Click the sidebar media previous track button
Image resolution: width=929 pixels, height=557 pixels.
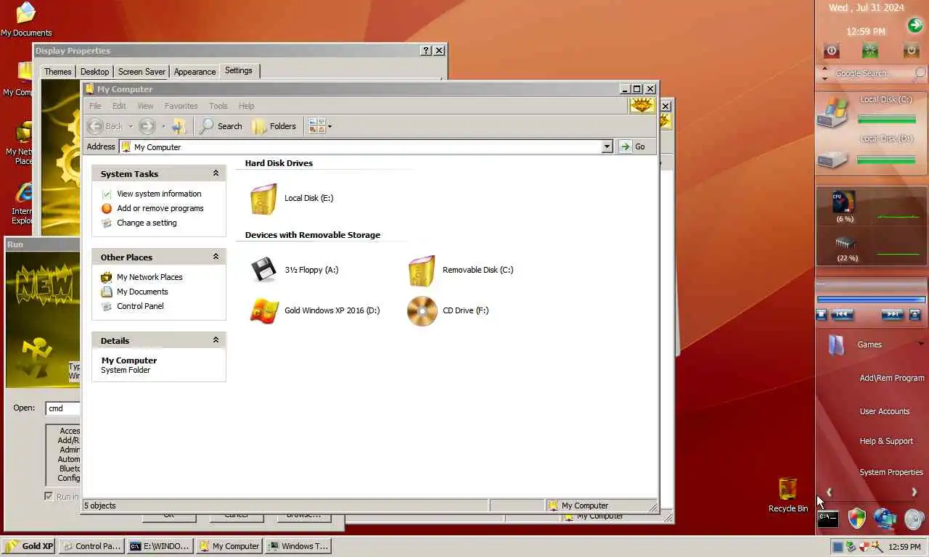[842, 314]
